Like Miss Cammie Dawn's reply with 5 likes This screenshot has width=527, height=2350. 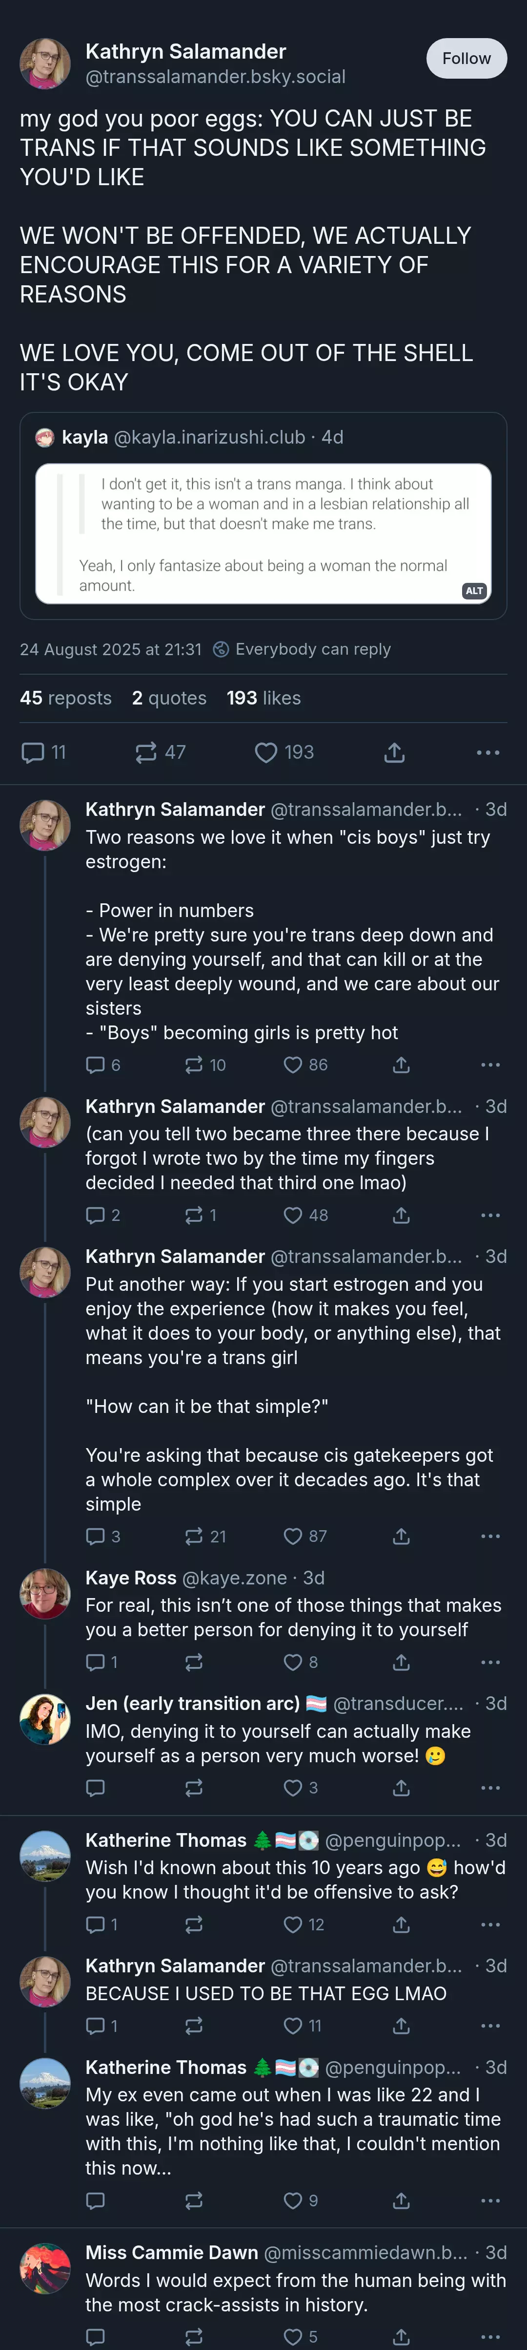[301, 2336]
